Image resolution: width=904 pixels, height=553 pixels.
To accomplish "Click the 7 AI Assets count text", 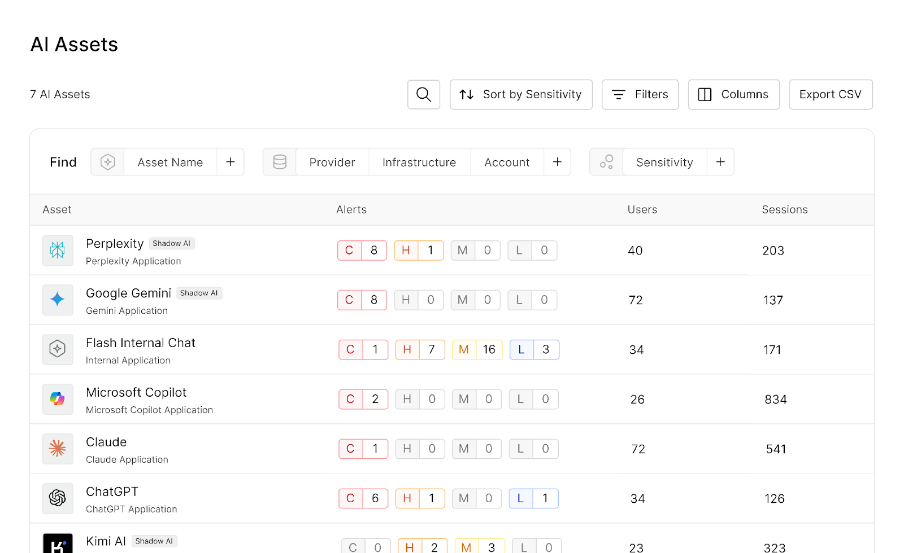I will tap(60, 94).
